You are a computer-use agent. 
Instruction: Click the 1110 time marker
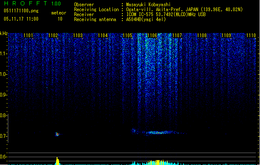(x=251, y=35)
